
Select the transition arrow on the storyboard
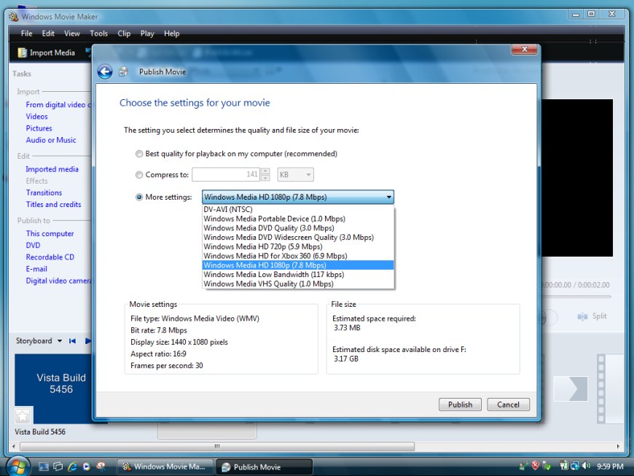[x=571, y=389]
